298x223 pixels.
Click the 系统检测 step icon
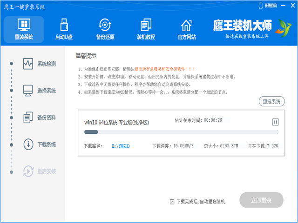click(28, 64)
